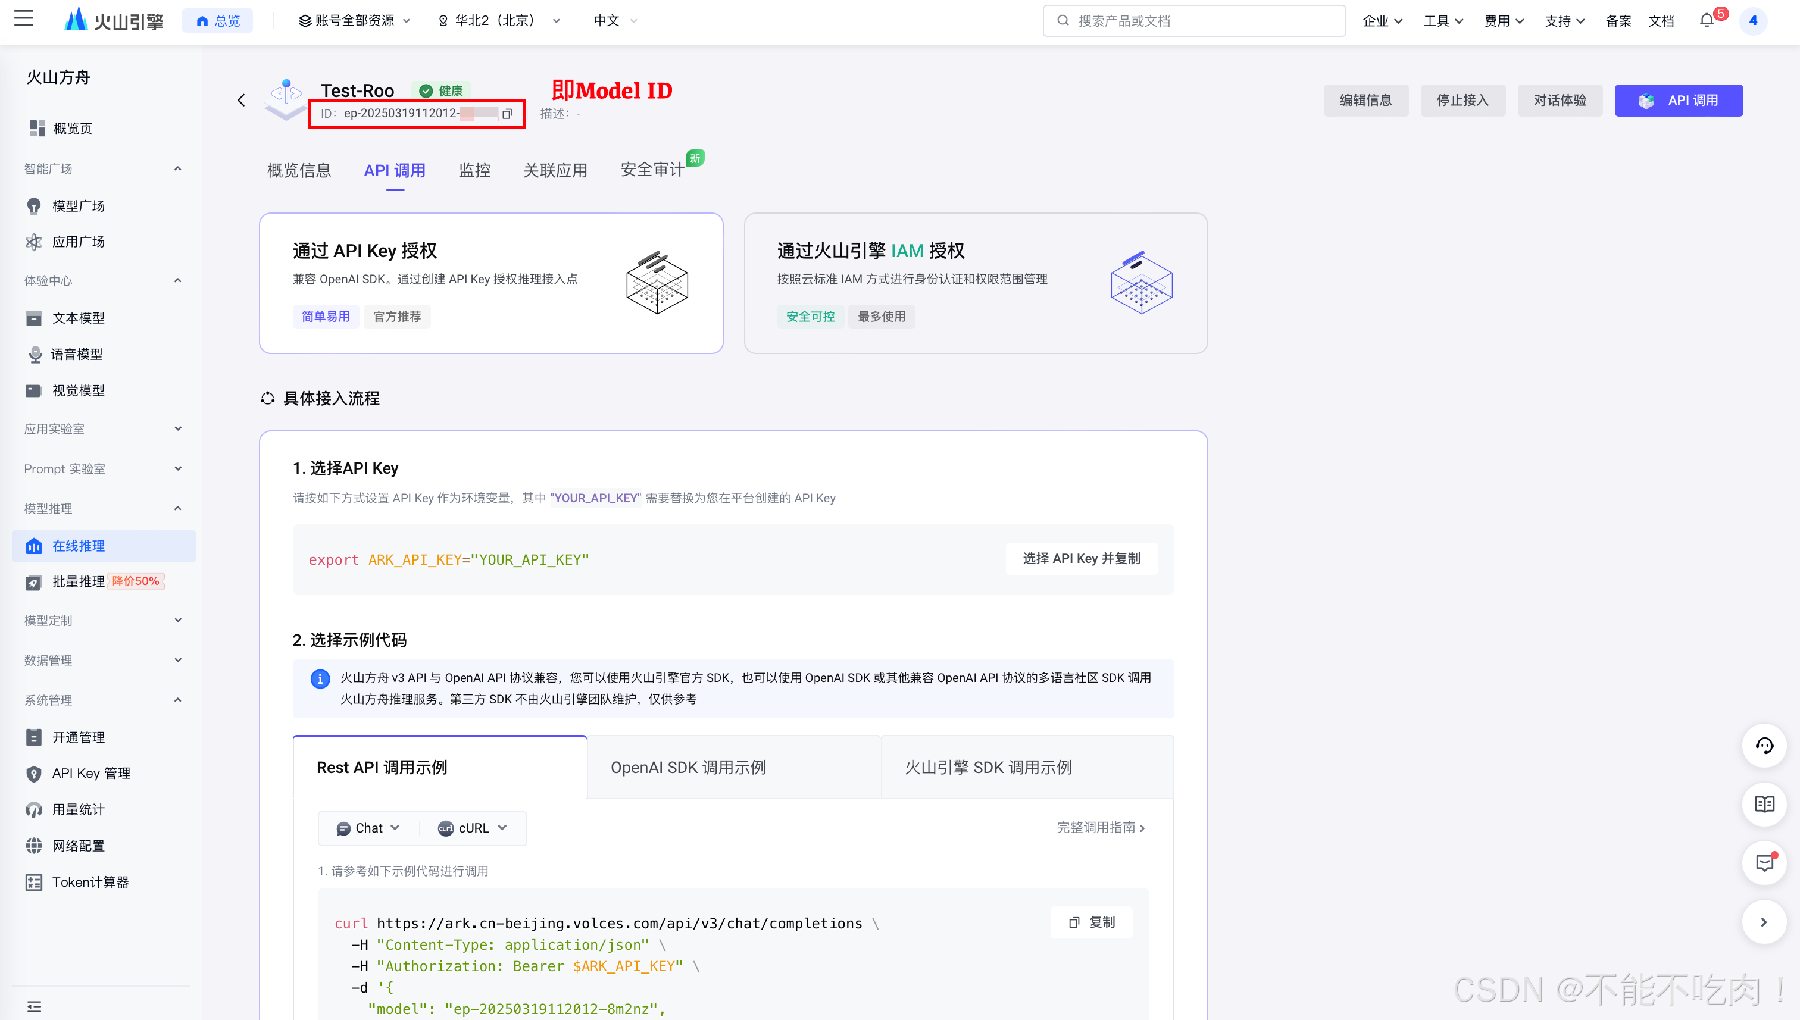Open the feedback message floating icon
This screenshot has width=1800, height=1020.
click(1764, 863)
